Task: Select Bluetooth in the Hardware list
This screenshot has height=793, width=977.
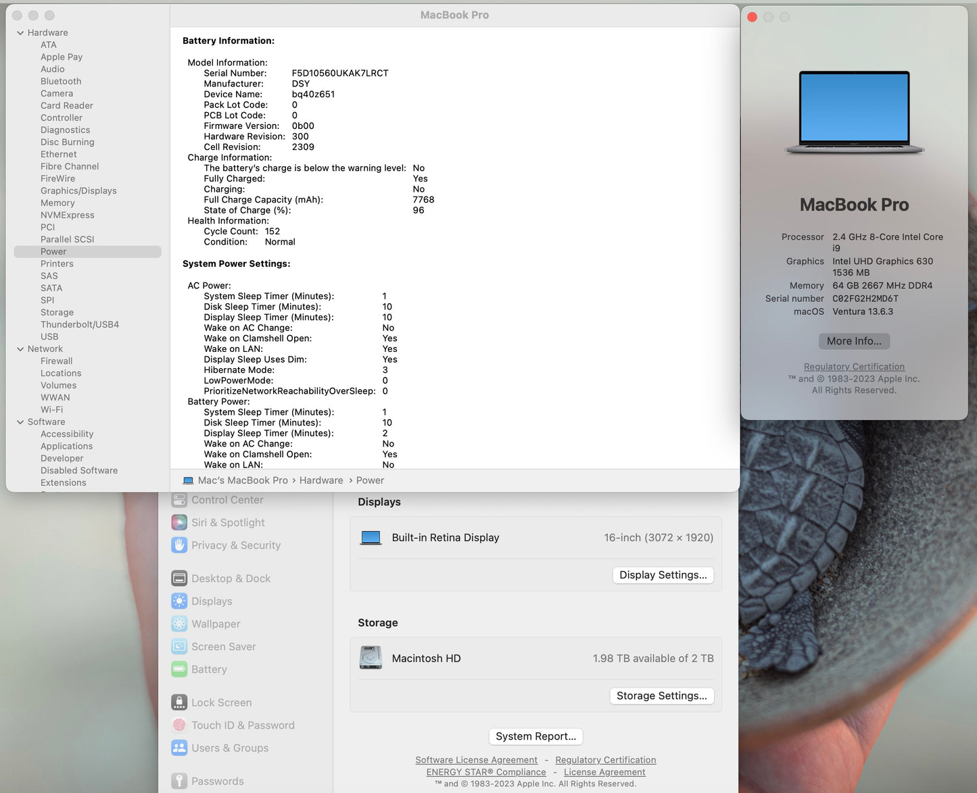Action: (x=60, y=81)
